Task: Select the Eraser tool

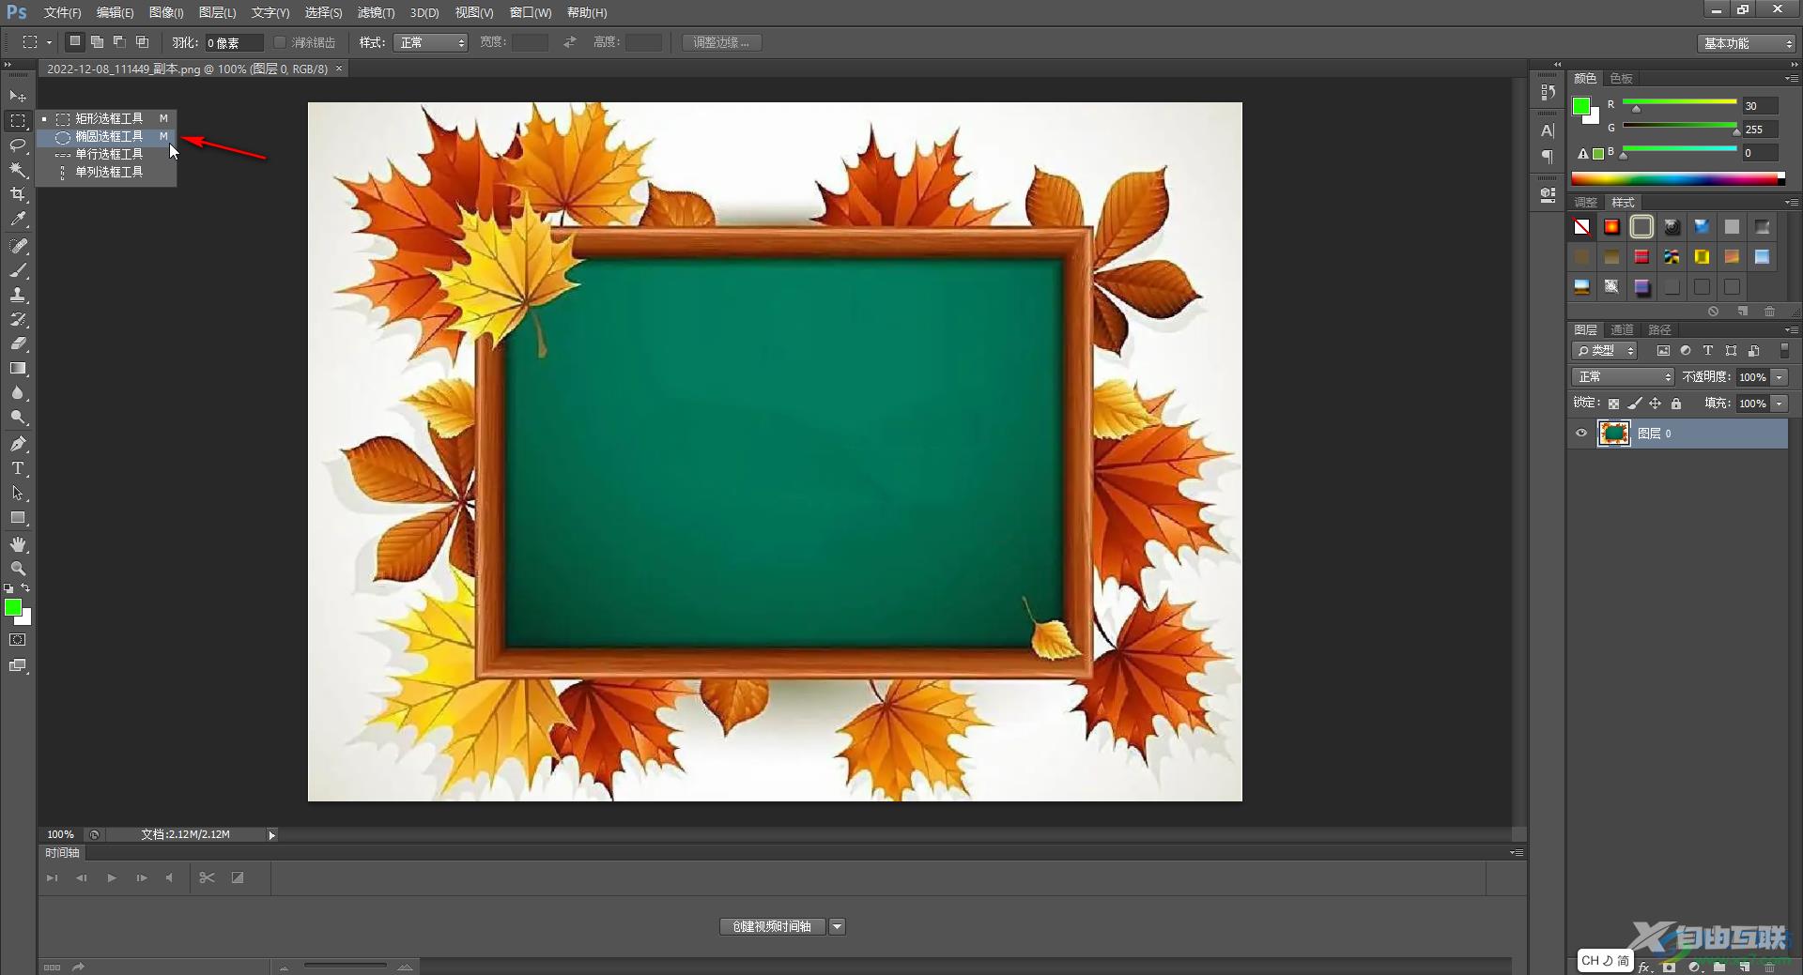Action: [18, 343]
